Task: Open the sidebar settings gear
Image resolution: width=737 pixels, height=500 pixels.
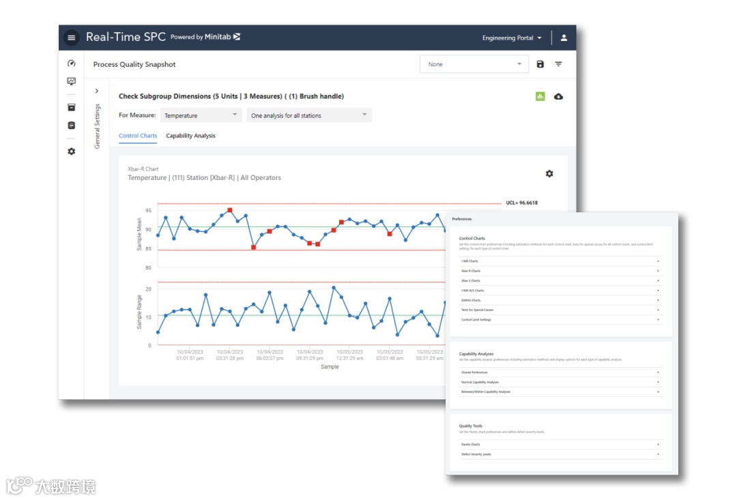Action: [72, 151]
